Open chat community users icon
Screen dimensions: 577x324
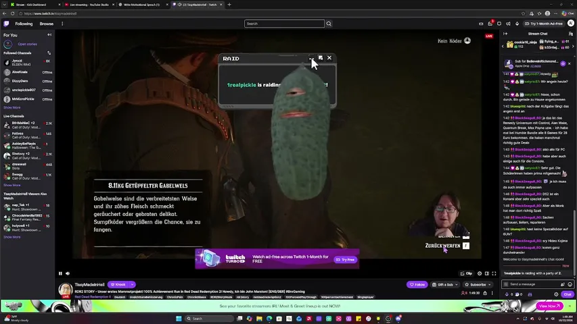click(571, 34)
